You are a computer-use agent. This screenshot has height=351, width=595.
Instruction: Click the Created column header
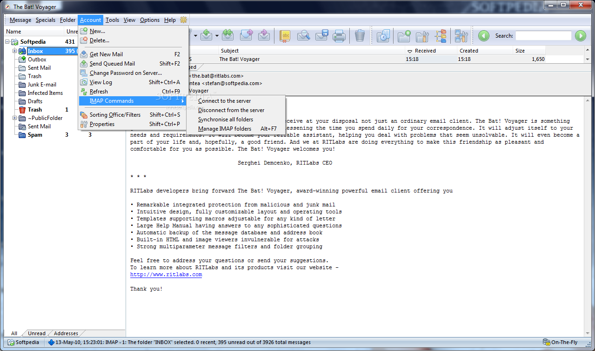[x=484, y=51]
